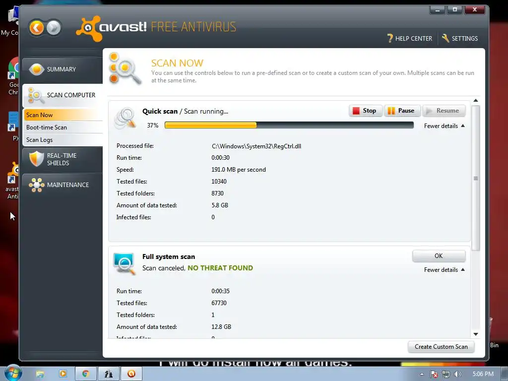Open the media player taskbar icon
This screenshot has height=381, width=508.
pyautogui.click(x=63, y=374)
